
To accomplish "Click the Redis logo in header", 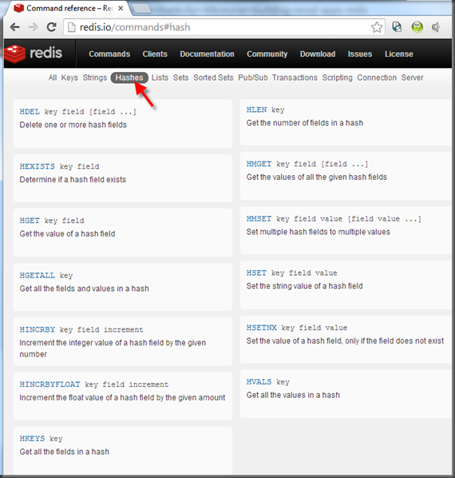I will [34, 54].
